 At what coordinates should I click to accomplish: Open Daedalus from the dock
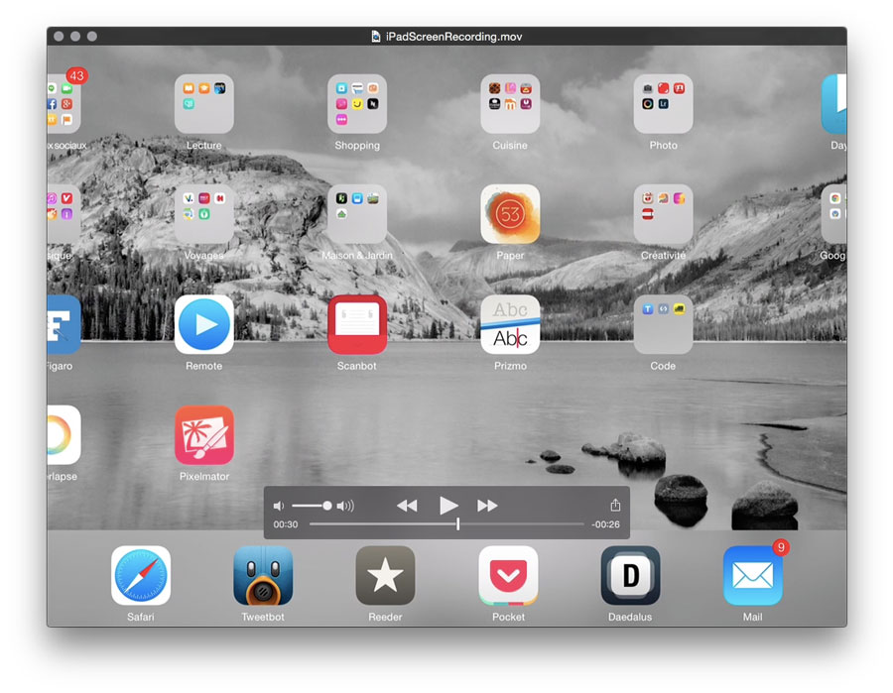[630, 575]
